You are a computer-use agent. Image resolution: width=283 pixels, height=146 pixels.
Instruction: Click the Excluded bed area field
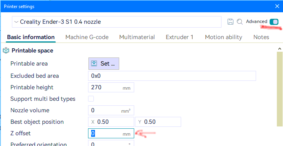point(172,76)
